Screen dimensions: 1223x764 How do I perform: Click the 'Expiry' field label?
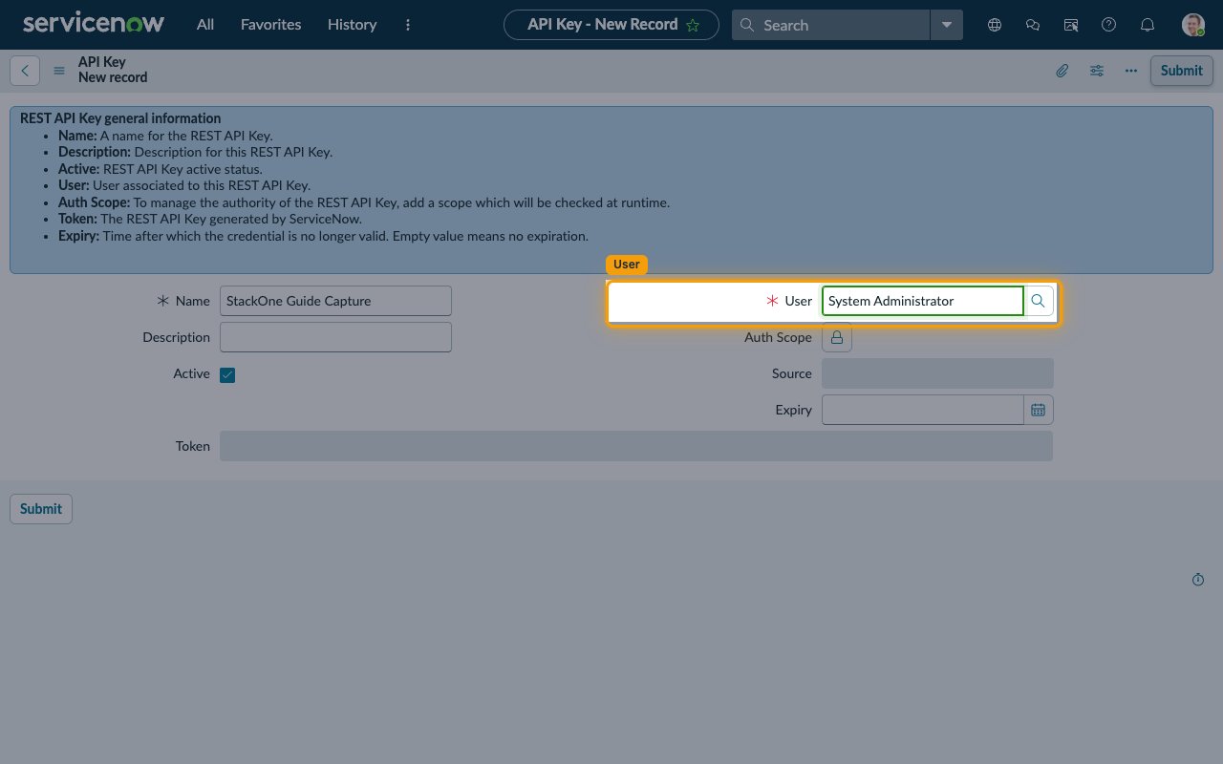[793, 410]
